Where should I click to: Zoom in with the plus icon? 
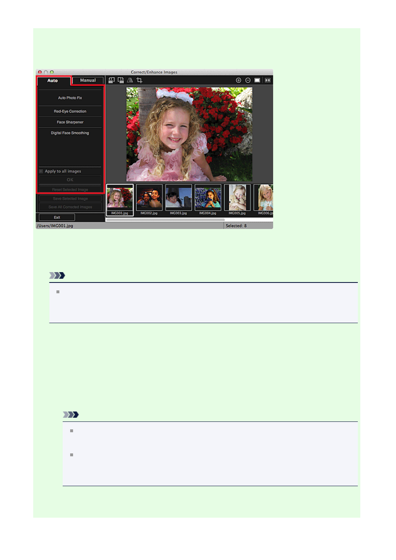239,80
